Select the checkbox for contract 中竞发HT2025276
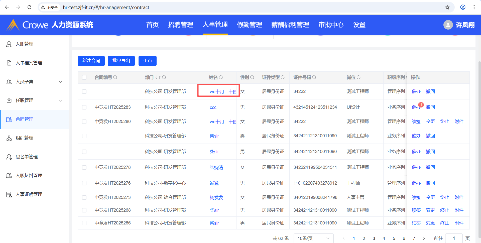Screen dimensions: 481x243 coord(84,183)
